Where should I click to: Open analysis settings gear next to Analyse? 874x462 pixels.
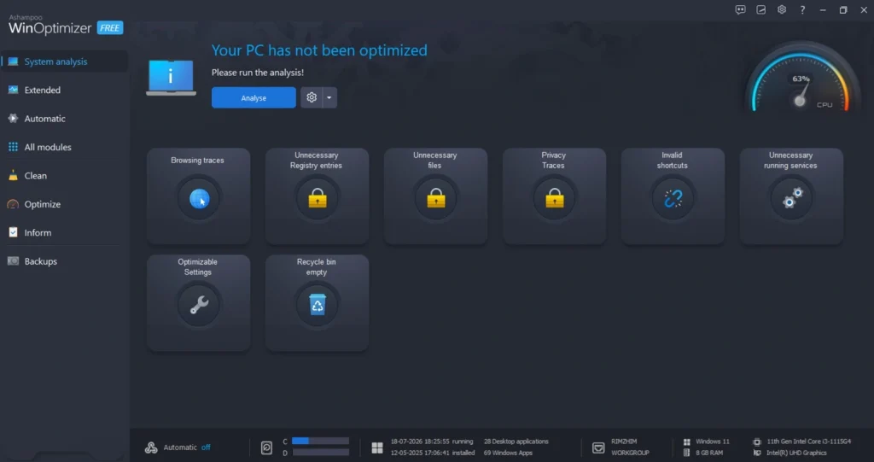pos(312,97)
